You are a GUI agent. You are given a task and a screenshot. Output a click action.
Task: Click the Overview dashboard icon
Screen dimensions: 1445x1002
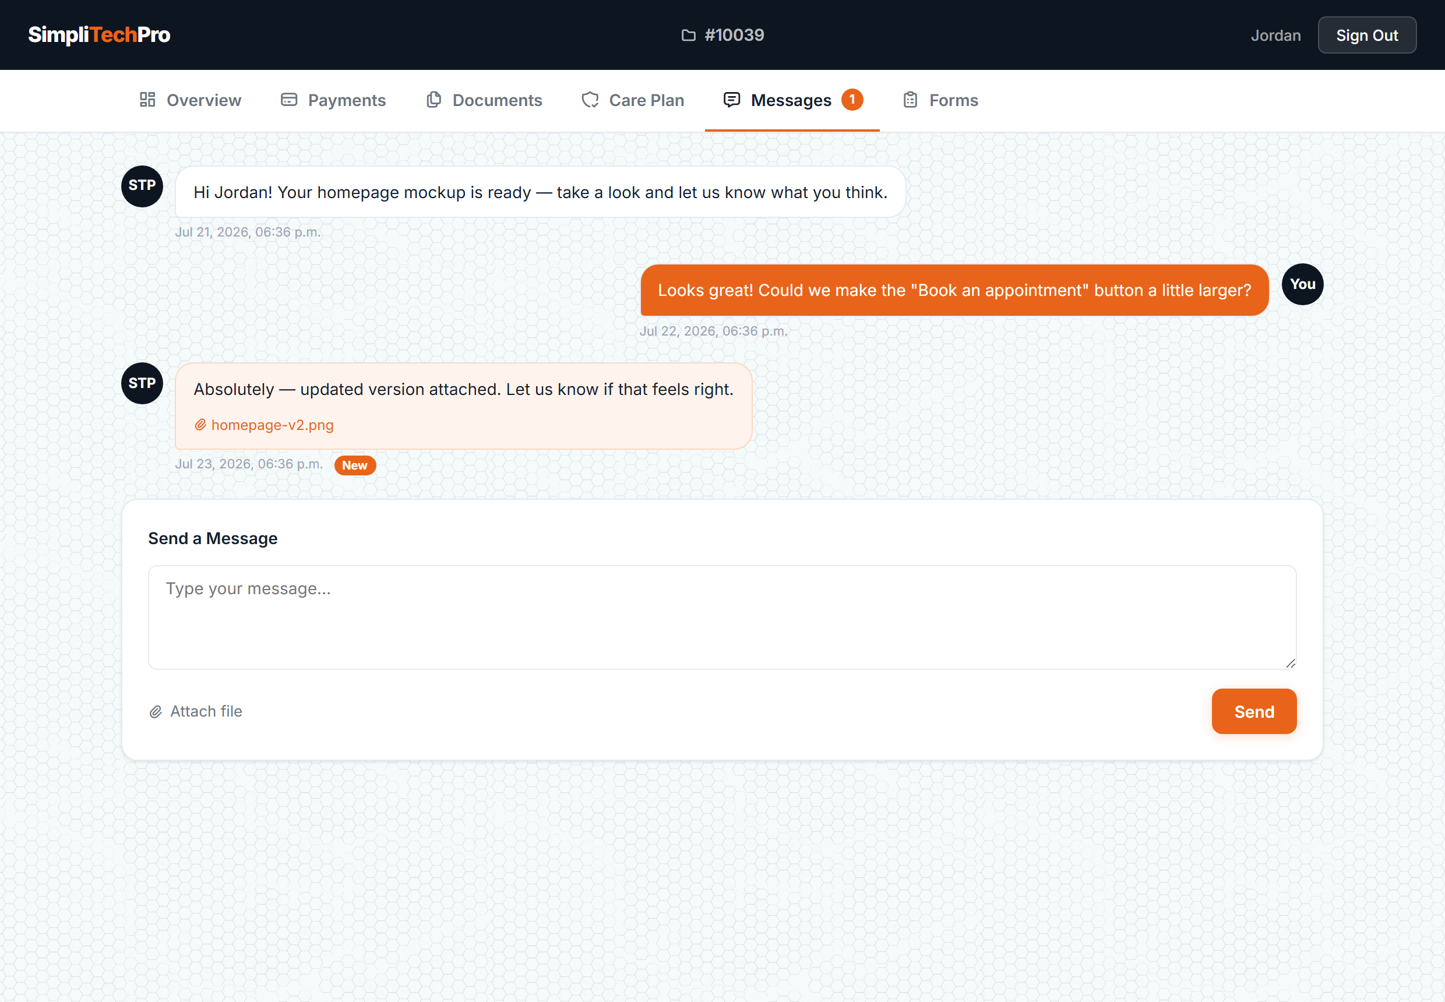click(x=147, y=100)
